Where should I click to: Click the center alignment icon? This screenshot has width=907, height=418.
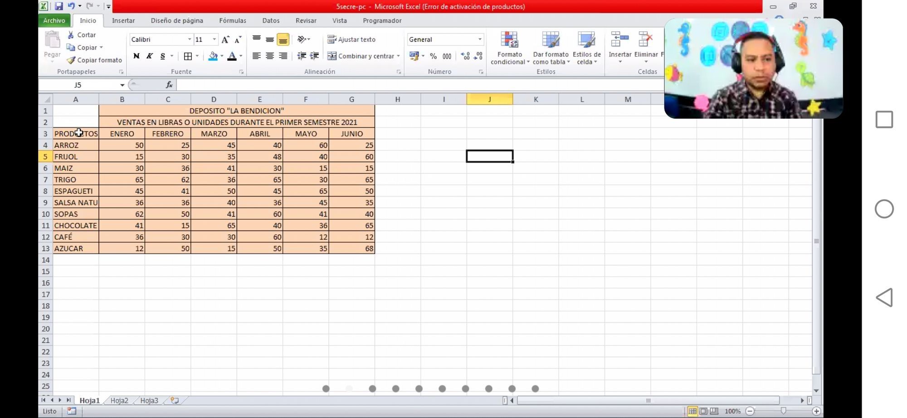coord(270,56)
